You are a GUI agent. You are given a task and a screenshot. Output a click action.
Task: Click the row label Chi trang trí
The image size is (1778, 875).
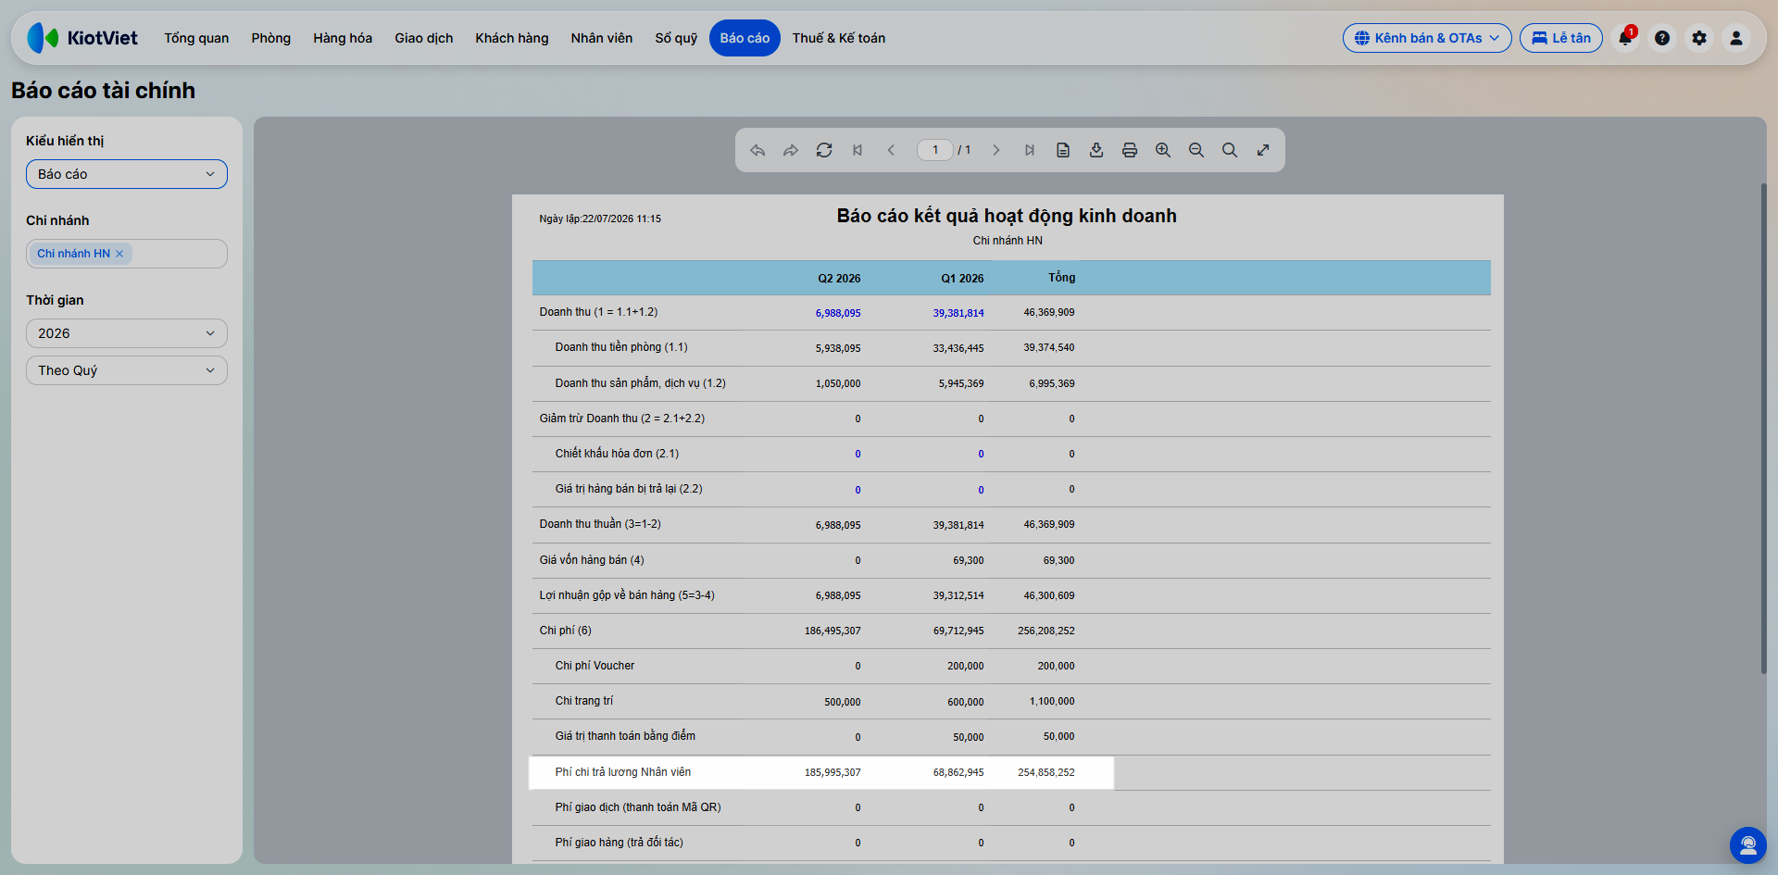584,701
